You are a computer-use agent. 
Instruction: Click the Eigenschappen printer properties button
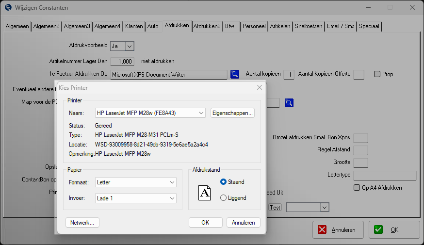233,113
